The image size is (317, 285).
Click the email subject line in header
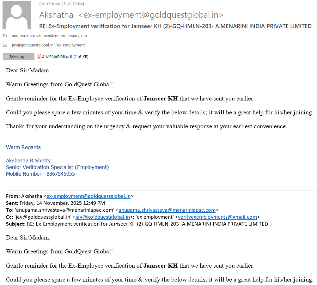pos(175,26)
